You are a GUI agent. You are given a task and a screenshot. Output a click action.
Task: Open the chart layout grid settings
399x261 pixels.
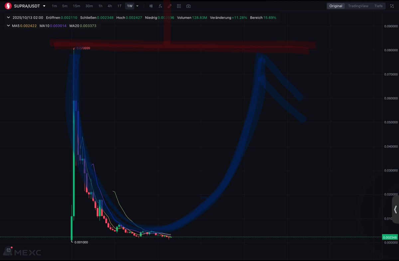179,6
